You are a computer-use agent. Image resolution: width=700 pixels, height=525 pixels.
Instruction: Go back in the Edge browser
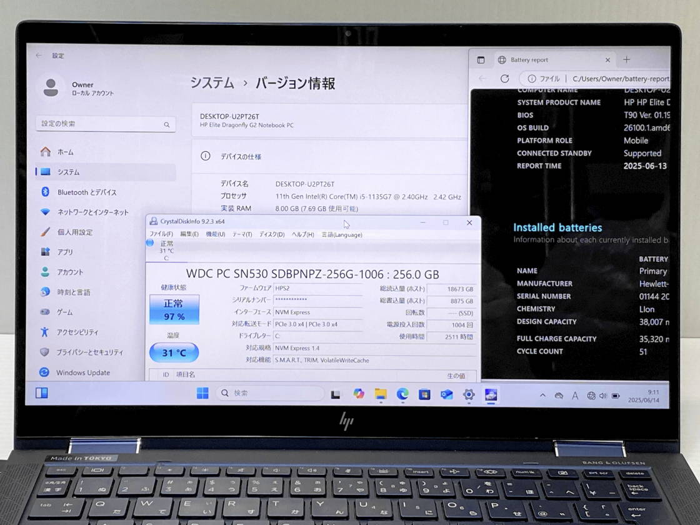pyautogui.click(x=482, y=78)
